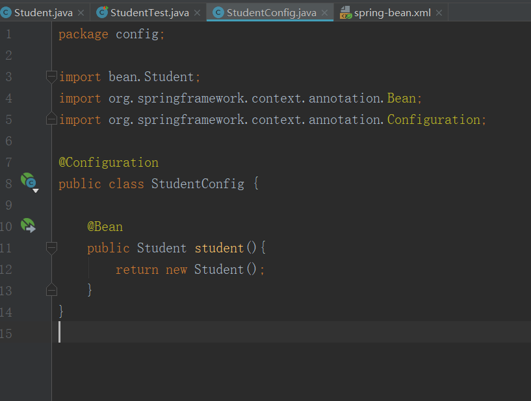Collapse the imports block at line 3
The width and height of the screenshot is (531, 401).
click(51, 77)
